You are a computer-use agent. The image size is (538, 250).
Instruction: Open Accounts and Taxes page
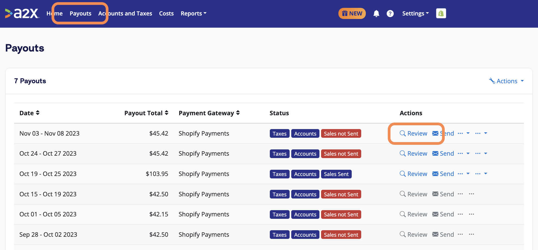point(125,14)
